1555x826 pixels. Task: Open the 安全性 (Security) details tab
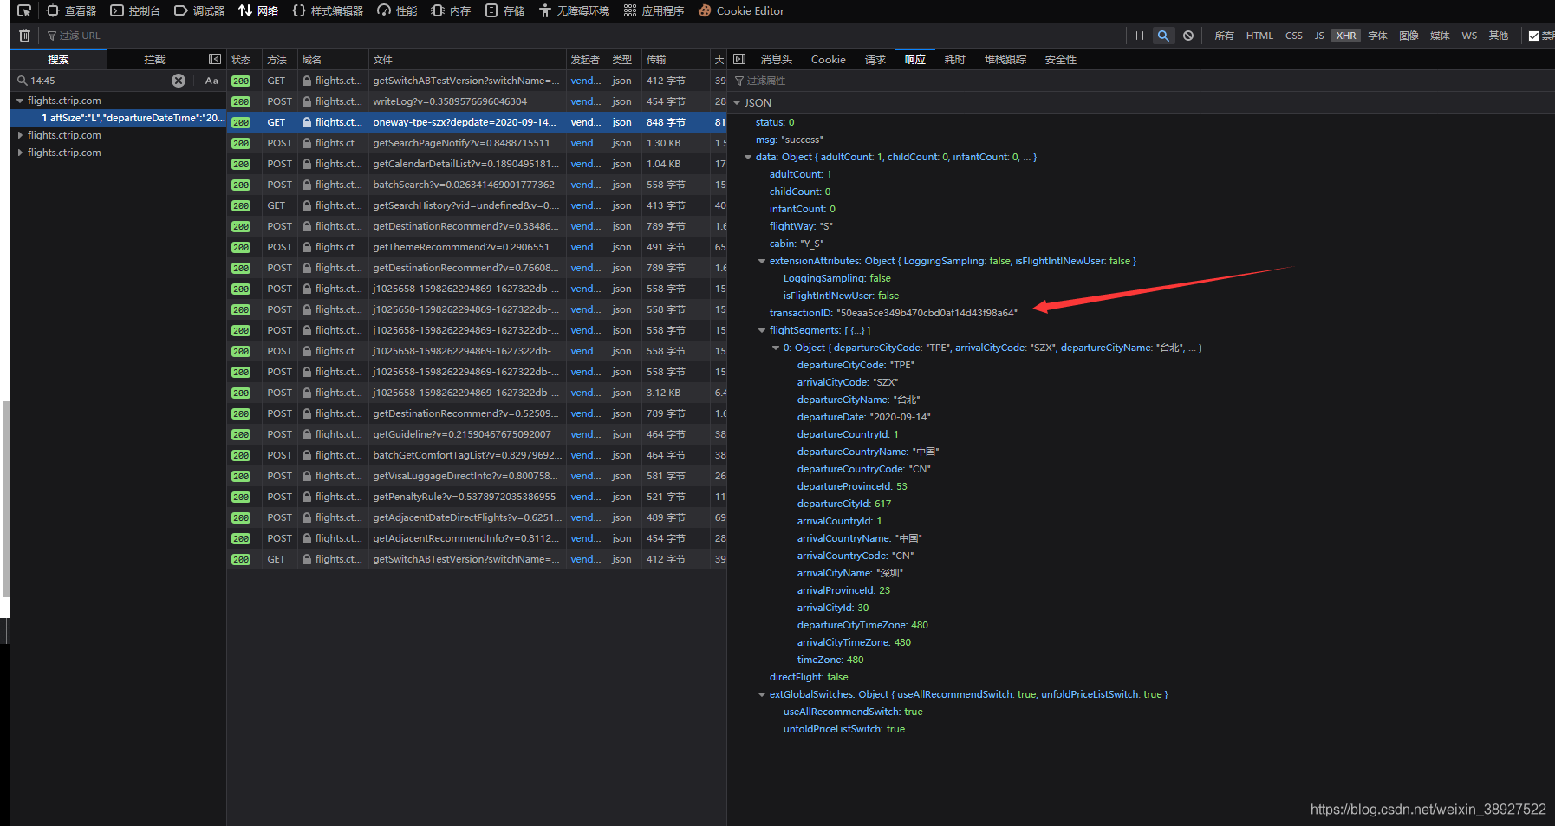1060,60
